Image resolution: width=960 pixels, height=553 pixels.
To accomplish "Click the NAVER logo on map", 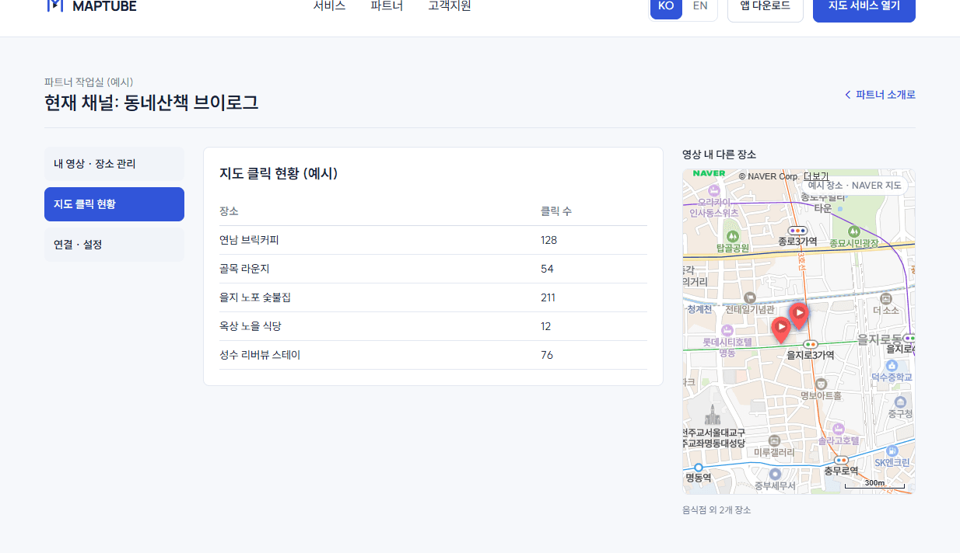I will pos(709,173).
